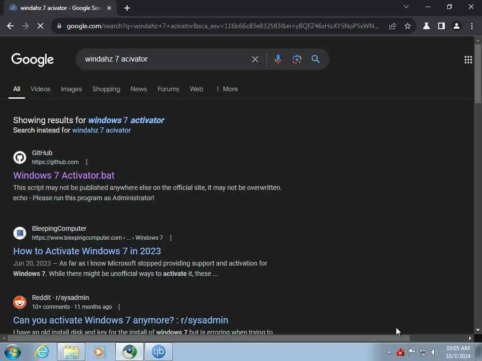Click the https://github.com URL text

click(56, 162)
